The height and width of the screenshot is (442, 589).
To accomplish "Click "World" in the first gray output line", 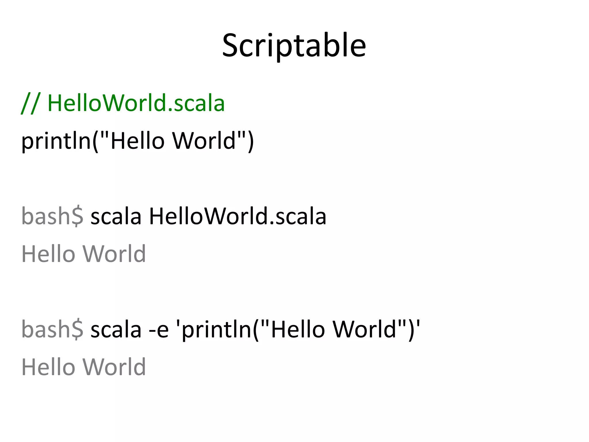I will tap(114, 254).
